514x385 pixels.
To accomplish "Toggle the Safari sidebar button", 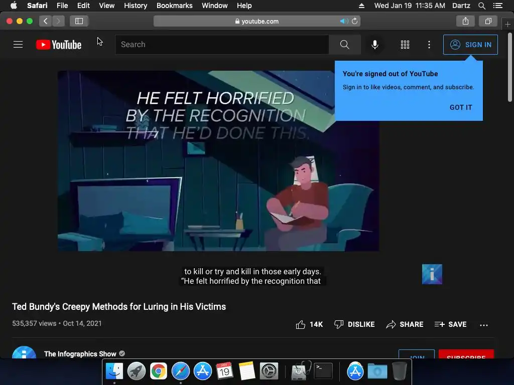I will (x=79, y=21).
